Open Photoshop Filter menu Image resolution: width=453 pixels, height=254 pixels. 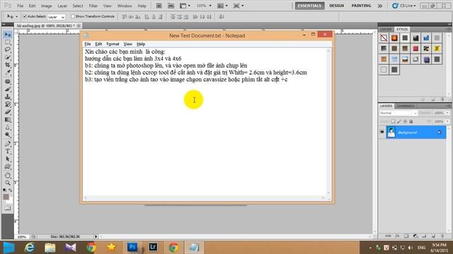coord(93,6)
